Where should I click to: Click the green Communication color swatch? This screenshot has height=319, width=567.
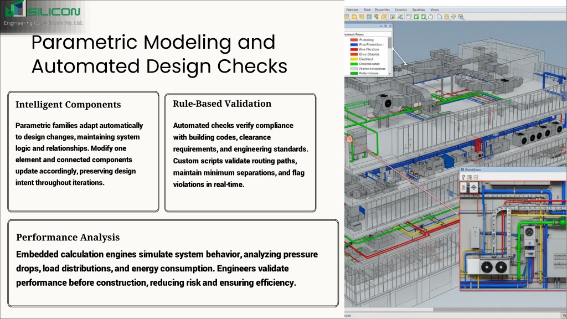point(354,64)
